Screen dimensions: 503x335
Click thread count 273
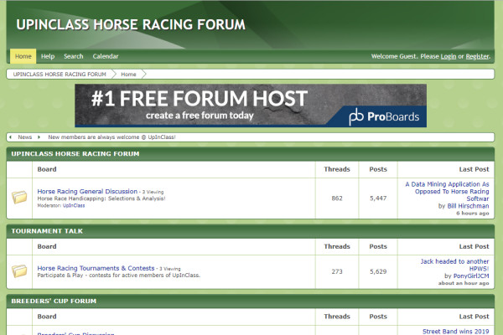point(337,272)
